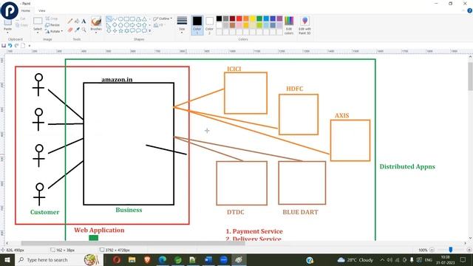Select the Pencil tool

tap(70, 21)
